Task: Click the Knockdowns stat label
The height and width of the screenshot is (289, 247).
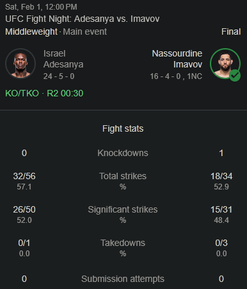Action: click(x=123, y=153)
